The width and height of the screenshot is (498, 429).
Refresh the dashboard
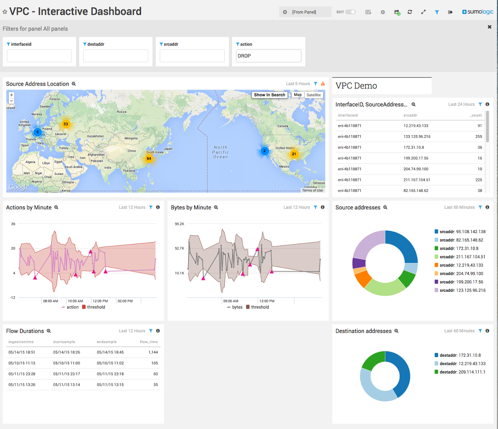tap(410, 12)
